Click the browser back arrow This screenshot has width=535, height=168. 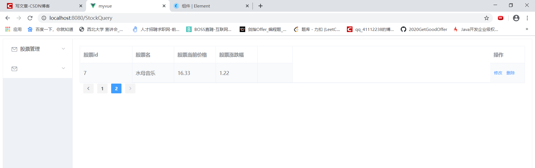(8, 18)
